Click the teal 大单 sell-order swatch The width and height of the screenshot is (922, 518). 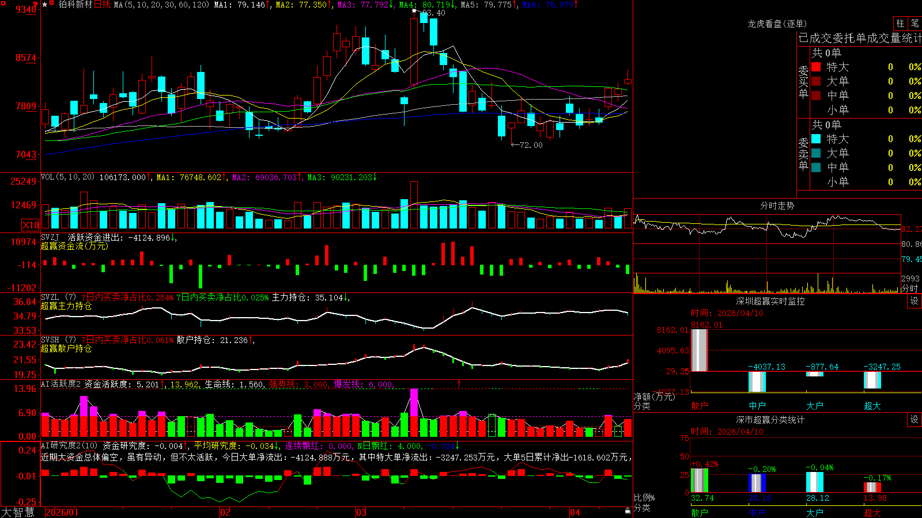tap(816, 153)
